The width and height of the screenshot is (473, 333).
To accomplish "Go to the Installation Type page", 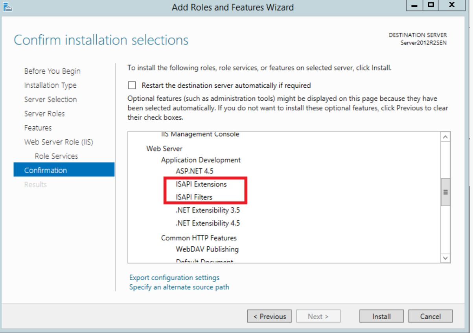I will [x=50, y=85].
